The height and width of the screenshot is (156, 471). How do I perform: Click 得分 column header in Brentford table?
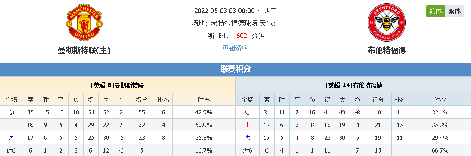pos(378,100)
